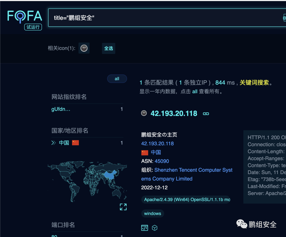
Task: Click the 中国 country filter link
Action: tap(64, 143)
